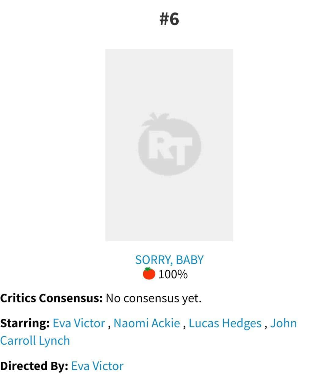Click the #6 ranking heading
The height and width of the screenshot is (377, 330).
point(169,19)
